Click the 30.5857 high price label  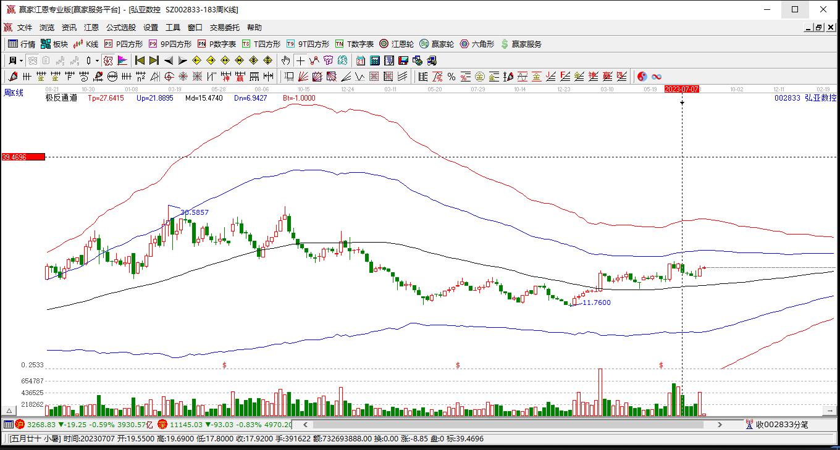click(x=195, y=212)
